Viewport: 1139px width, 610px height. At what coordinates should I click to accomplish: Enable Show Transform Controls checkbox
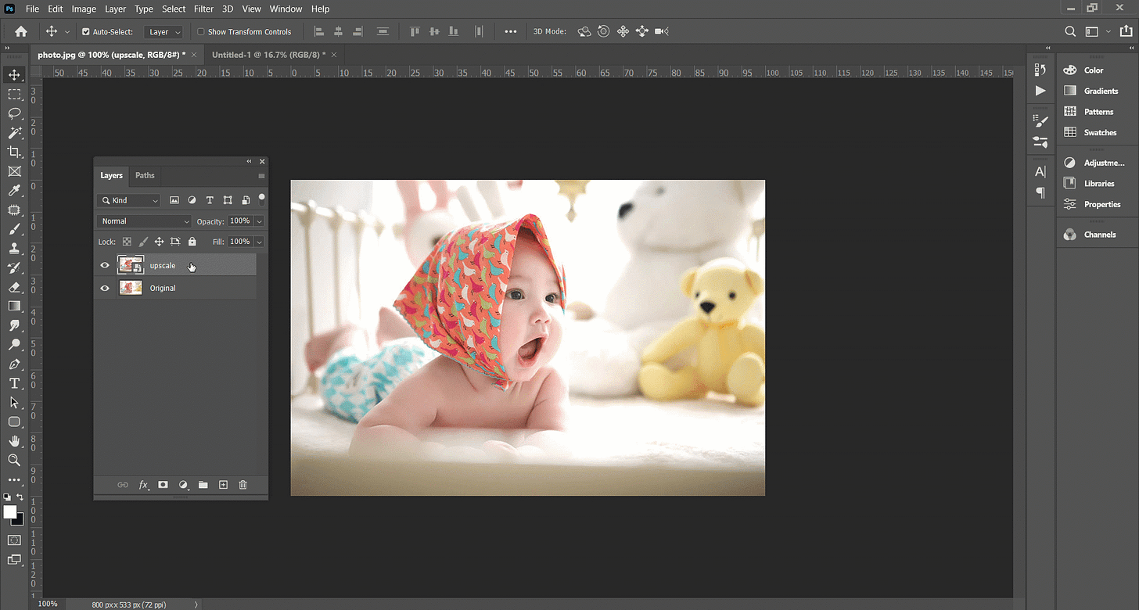pyautogui.click(x=201, y=32)
